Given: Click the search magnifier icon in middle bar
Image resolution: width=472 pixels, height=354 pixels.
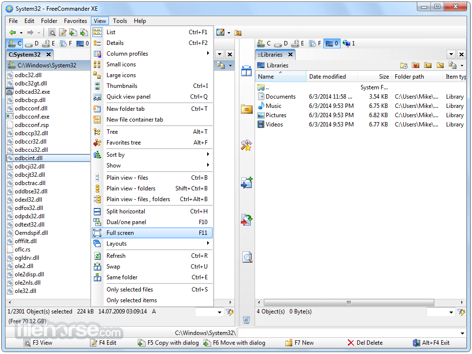Looking at the screenshot, I should [x=247, y=257].
